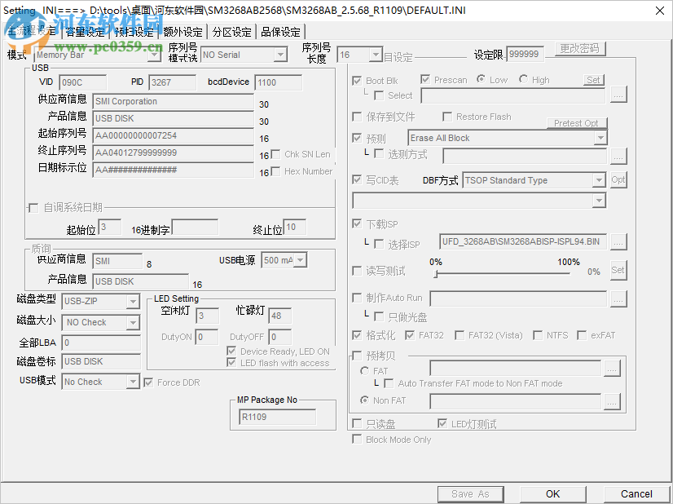
Task: Open the USB电源 500 mA dropdown
Action: tap(301, 259)
